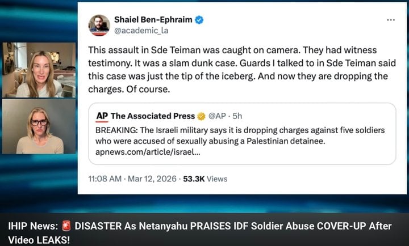Click the gold AP verified badge

(201, 116)
